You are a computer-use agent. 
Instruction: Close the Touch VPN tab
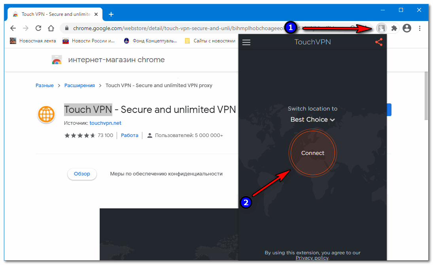point(96,14)
